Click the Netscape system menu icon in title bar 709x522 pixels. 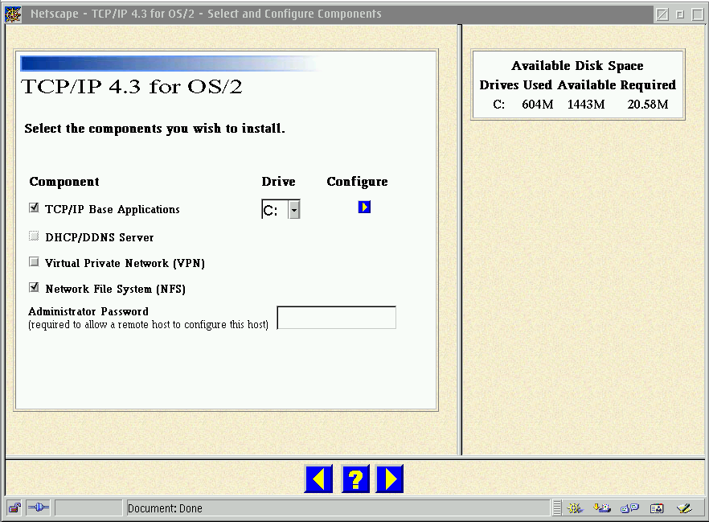[x=14, y=14]
